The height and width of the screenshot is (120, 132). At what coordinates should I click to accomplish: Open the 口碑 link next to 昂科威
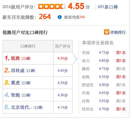[x=30, y=71]
